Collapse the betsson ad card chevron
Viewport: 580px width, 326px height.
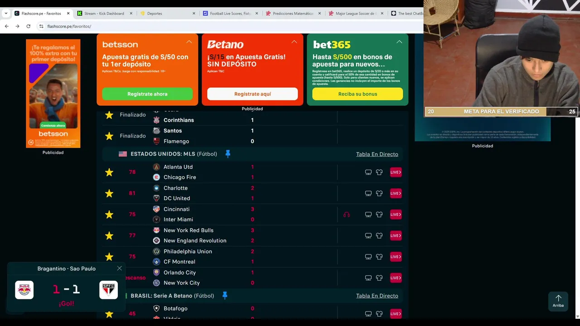189,42
